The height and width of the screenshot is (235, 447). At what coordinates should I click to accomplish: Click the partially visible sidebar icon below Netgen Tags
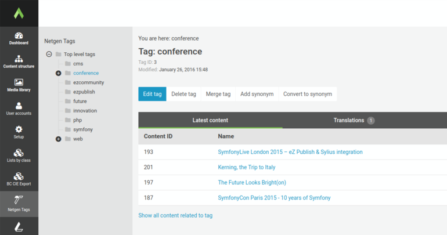click(19, 227)
